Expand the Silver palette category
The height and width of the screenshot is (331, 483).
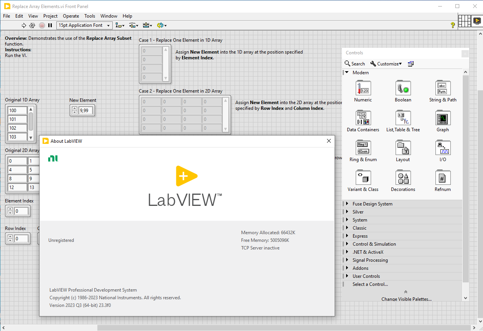[347, 212]
